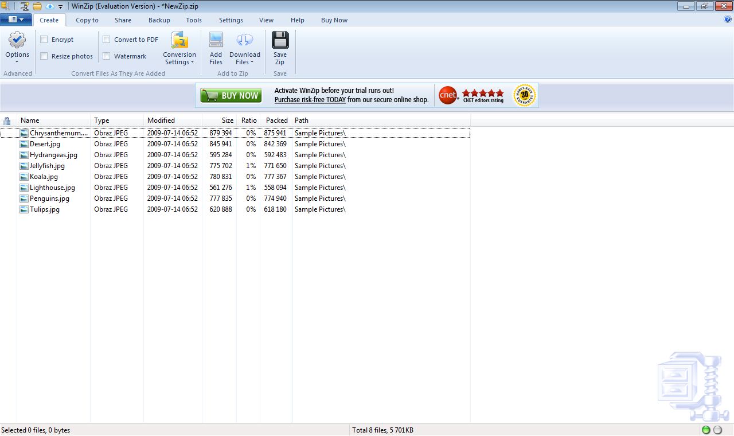
Task: Enable the Watermark checkbox
Action: click(x=107, y=56)
